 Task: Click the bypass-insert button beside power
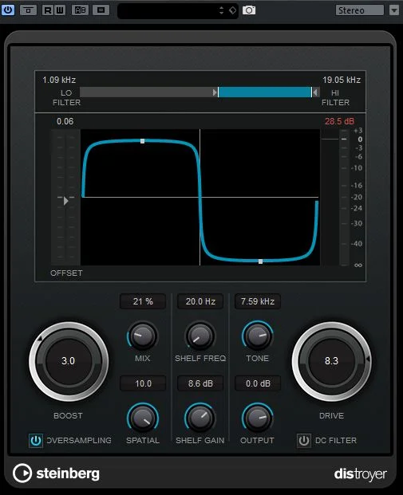click(x=28, y=10)
